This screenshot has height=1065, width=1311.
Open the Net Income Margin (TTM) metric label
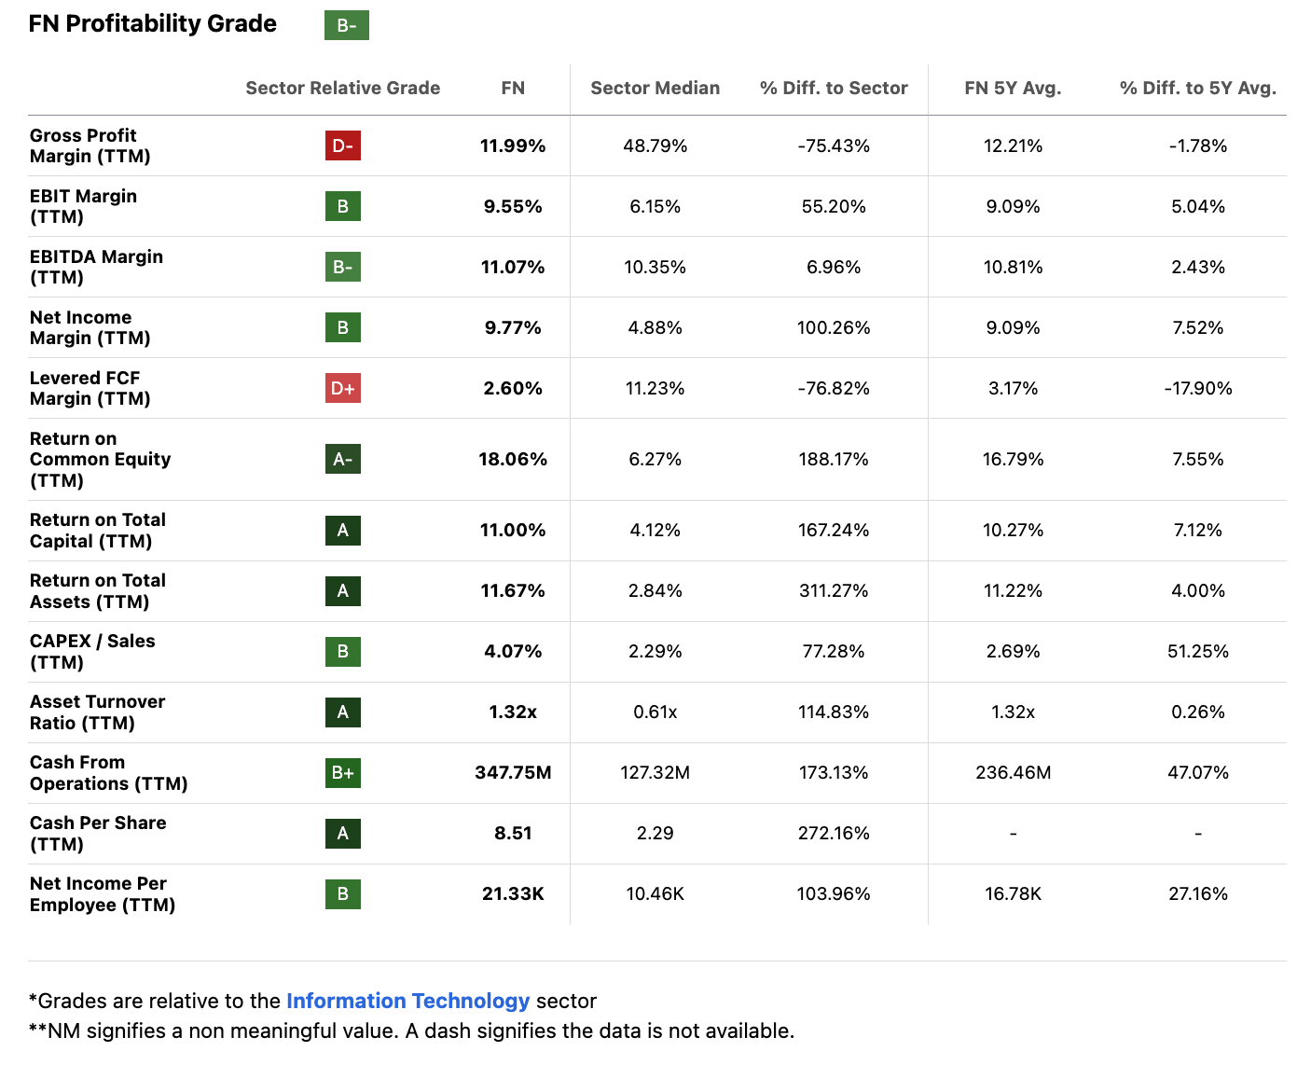tap(90, 327)
